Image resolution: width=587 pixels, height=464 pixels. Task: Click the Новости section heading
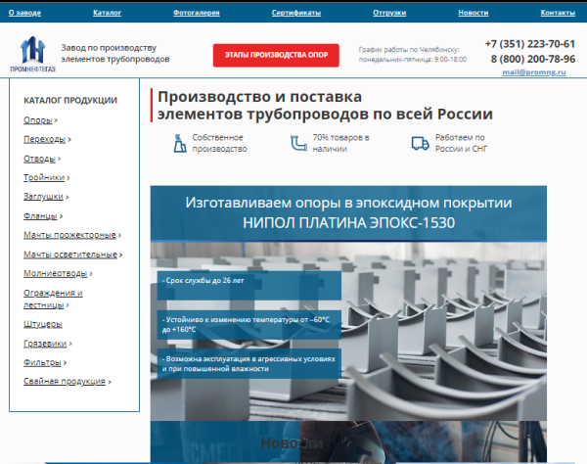[x=292, y=443]
